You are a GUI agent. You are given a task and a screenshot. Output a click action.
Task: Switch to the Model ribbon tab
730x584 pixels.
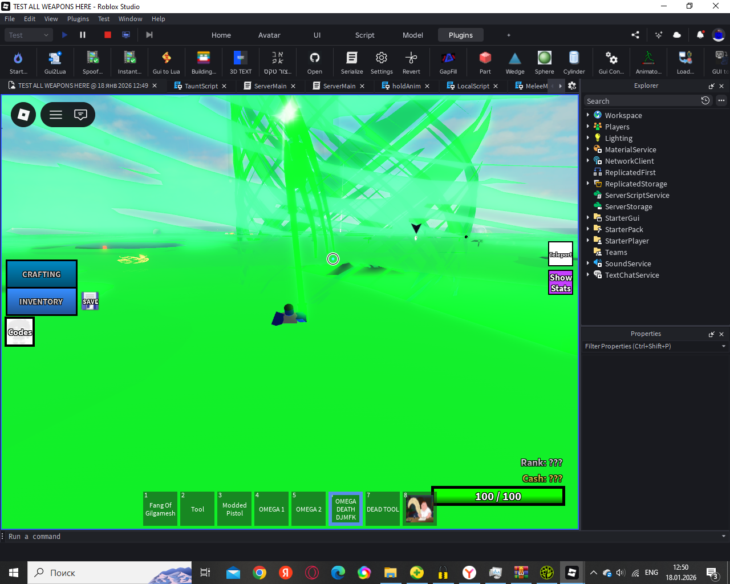pos(413,35)
